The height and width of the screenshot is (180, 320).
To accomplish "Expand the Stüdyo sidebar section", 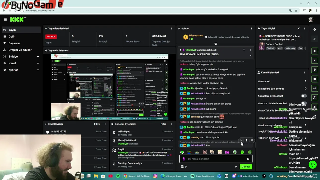I will (21, 56).
